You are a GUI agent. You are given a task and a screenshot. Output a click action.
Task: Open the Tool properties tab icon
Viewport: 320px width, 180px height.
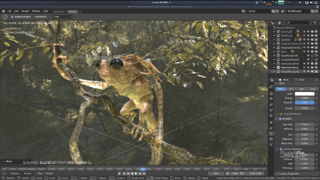pyautogui.click(x=271, y=86)
